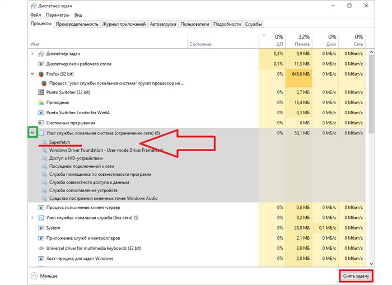
Task: Click the Посредник подключений к сети icon
Action: [x=44, y=166]
